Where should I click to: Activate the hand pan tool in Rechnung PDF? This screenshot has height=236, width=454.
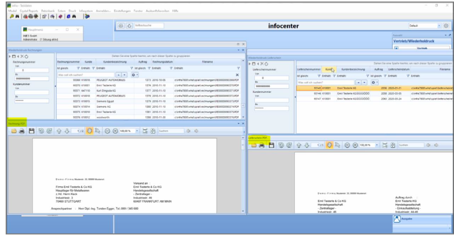90,131
